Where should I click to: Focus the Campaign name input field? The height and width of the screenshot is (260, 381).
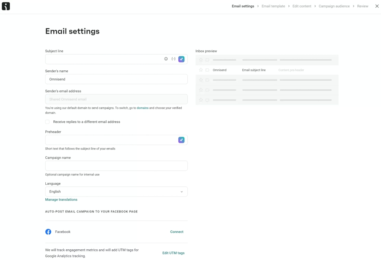116,166
